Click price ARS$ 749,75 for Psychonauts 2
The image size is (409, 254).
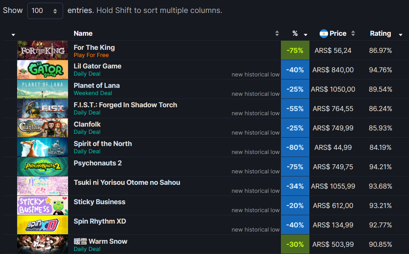click(333, 167)
